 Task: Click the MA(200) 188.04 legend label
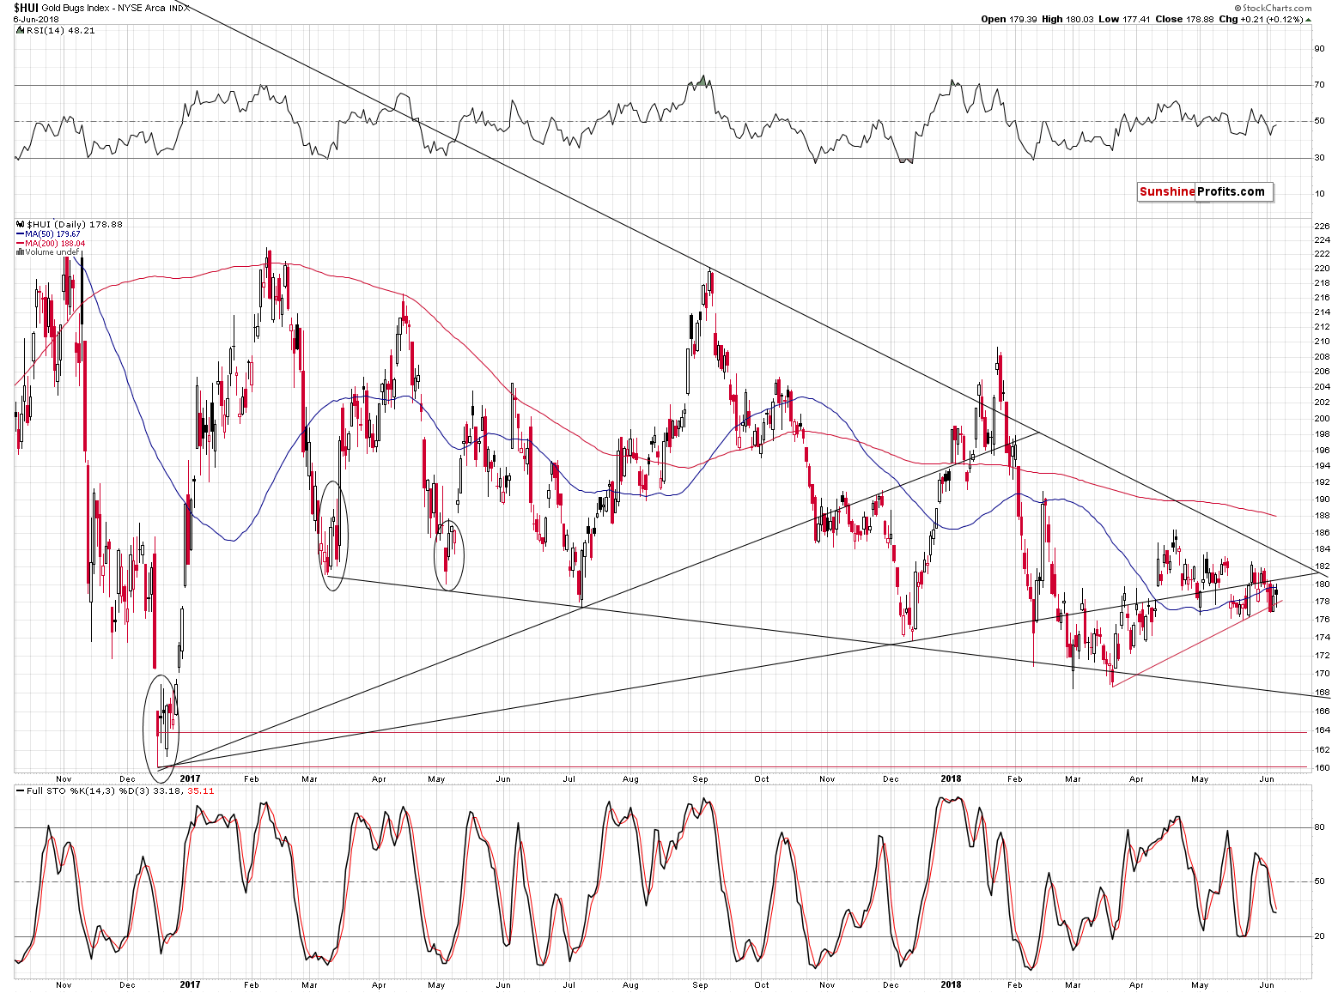tap(55, 244)
